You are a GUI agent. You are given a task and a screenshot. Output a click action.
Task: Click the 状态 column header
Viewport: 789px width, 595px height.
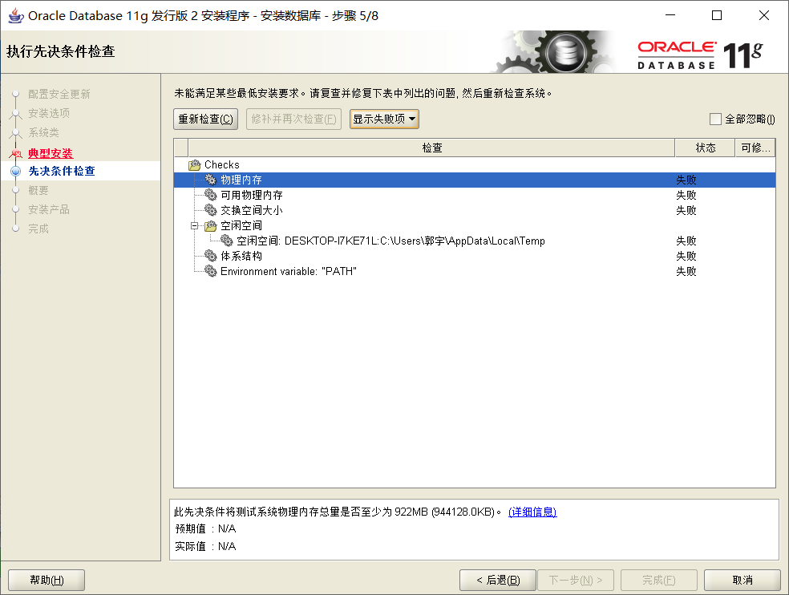click(705, 148)
